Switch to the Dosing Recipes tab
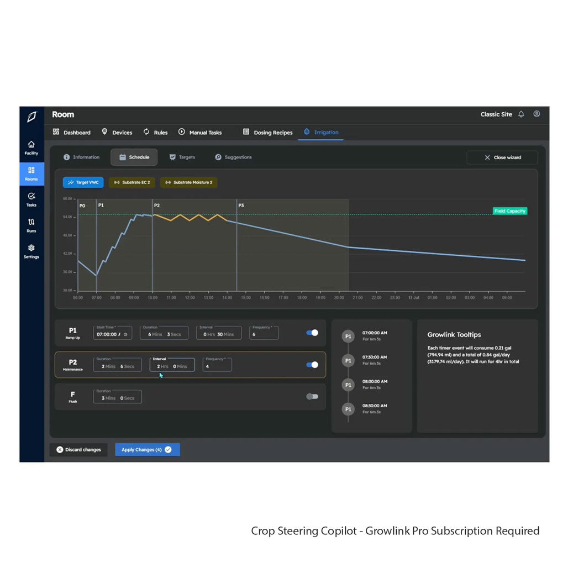Image resolution: width=568 pixels, height=568 pixels. click(268, 133)
